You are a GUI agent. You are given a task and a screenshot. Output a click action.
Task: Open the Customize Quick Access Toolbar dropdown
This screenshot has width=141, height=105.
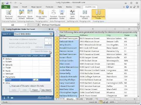tap(21, 3)
